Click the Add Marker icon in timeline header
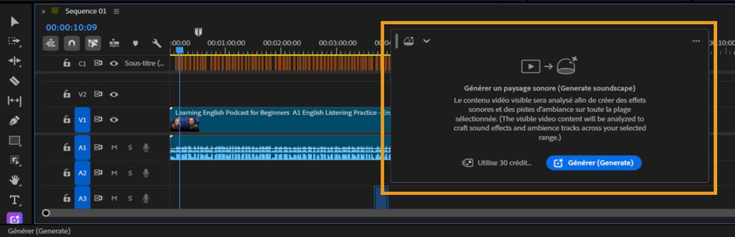The image size is (735, 237). tap(135, 43)
